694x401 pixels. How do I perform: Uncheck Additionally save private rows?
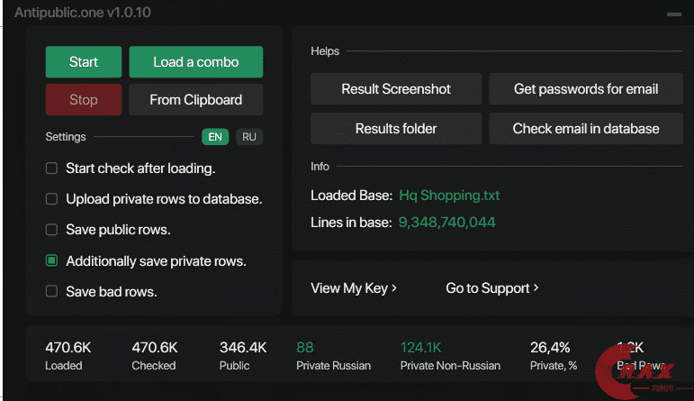[x=52, y=260]
